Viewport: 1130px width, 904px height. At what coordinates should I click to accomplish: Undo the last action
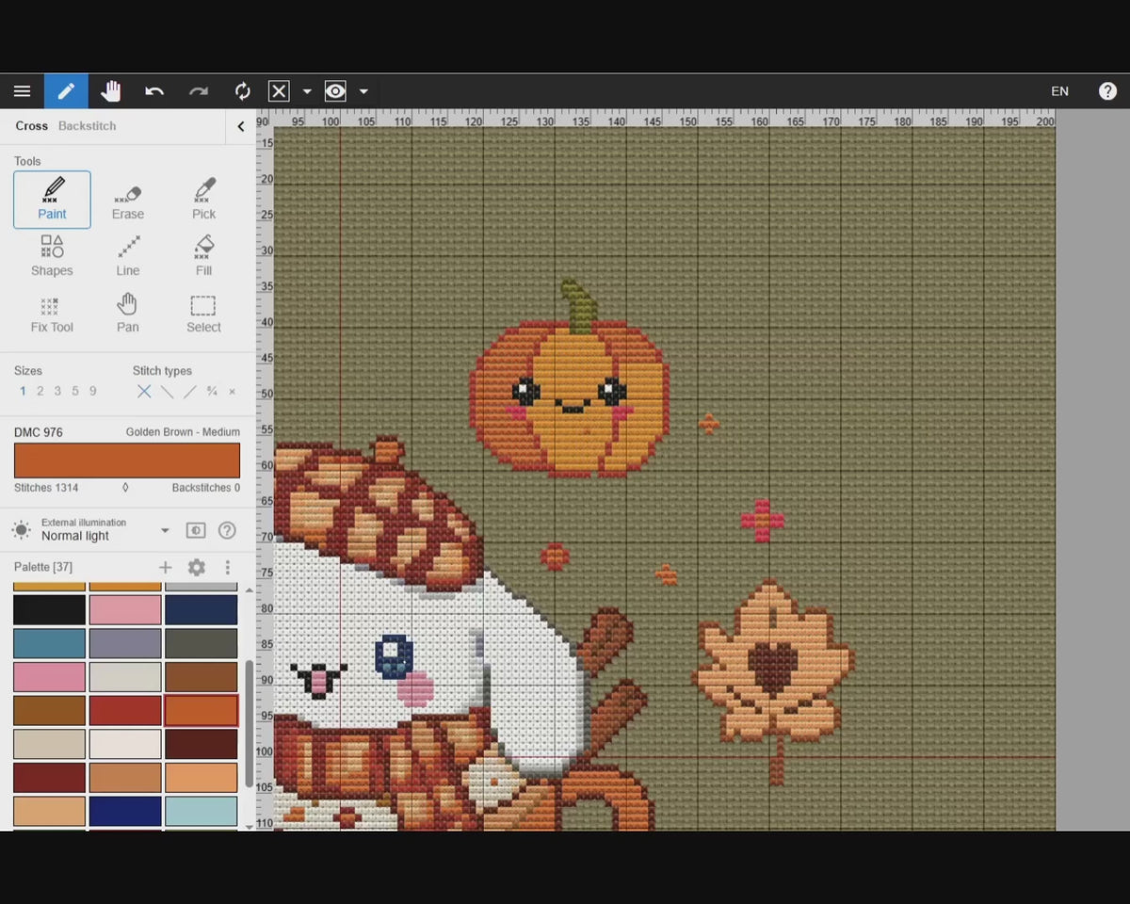click(x=154, y=91)
